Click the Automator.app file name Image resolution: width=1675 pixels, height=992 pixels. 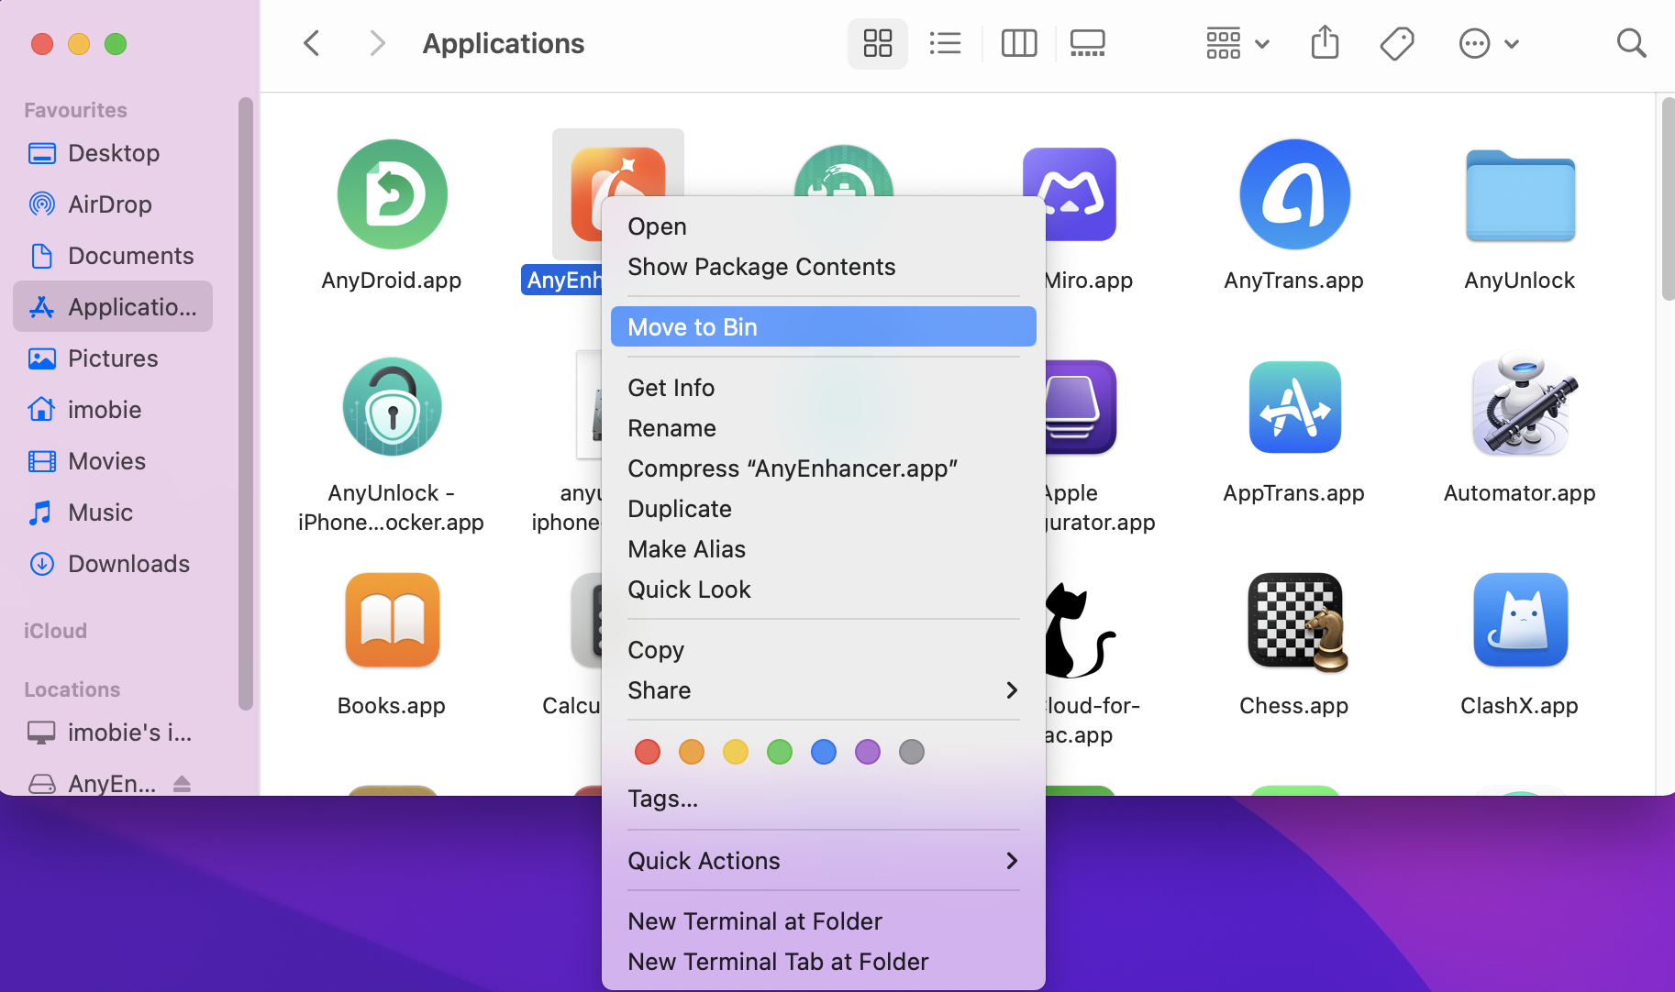click(x=1520, y=493)
